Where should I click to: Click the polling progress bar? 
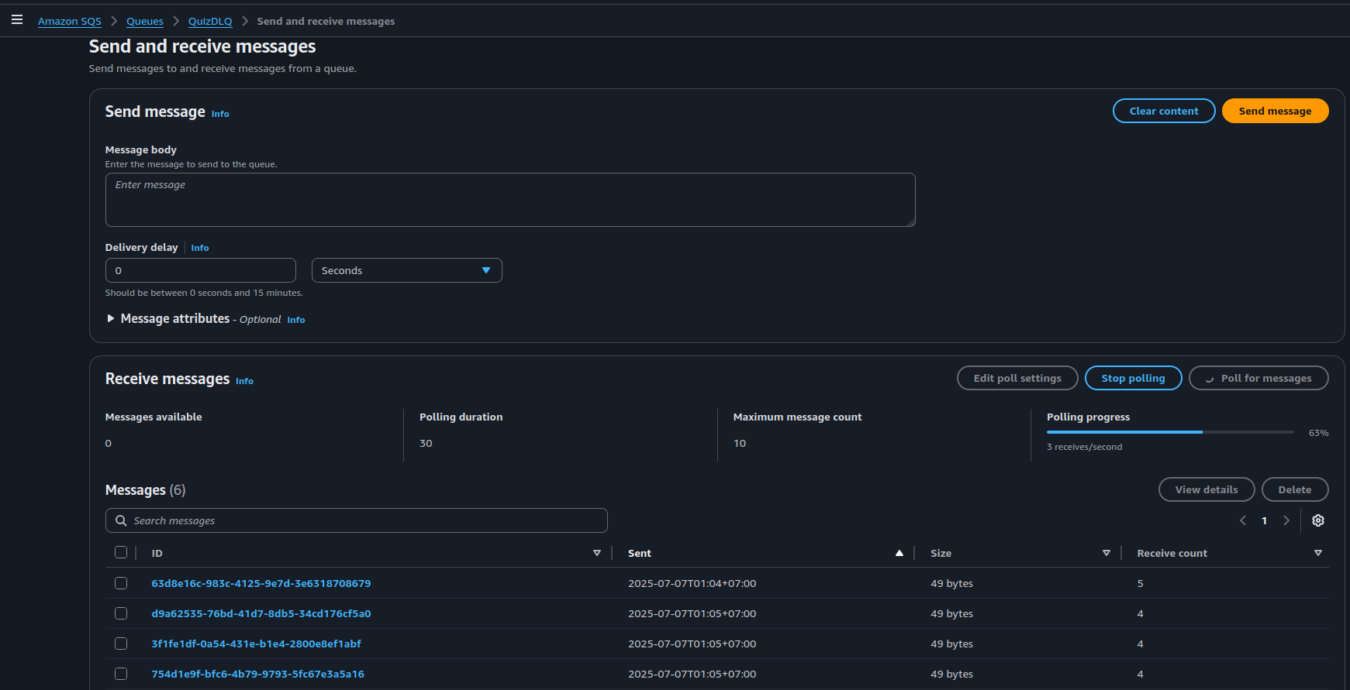1169,432
